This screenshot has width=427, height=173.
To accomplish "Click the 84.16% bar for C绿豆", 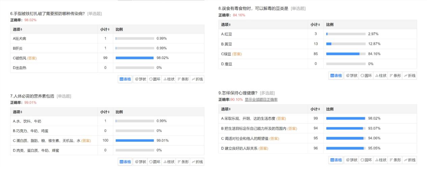I will pyautogui.click(x=345, y=54).
